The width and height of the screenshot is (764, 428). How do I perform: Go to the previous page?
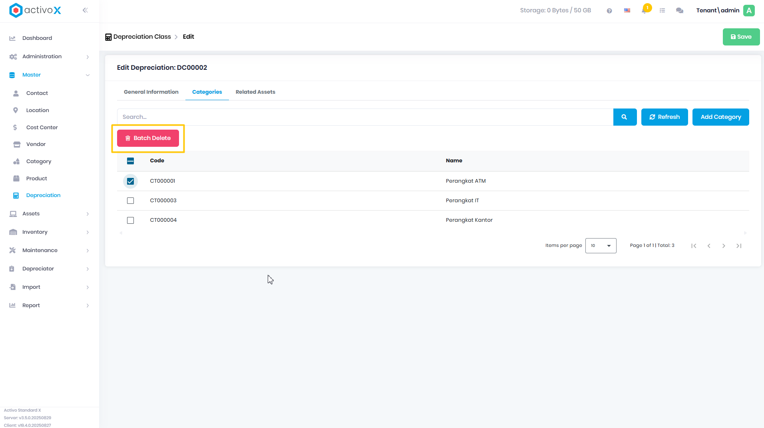pyautogui.click(x=709, y=246)
